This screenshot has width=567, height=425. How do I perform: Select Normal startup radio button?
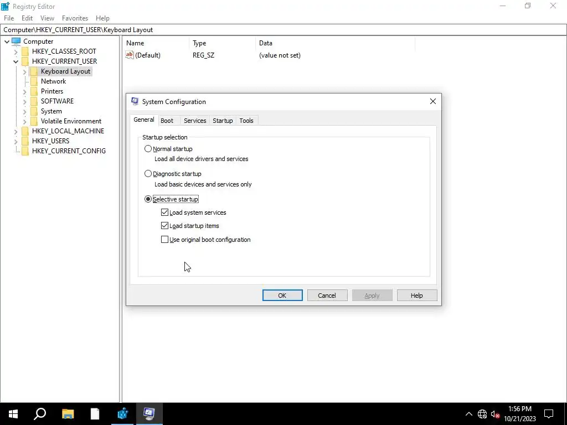(148, 148)
